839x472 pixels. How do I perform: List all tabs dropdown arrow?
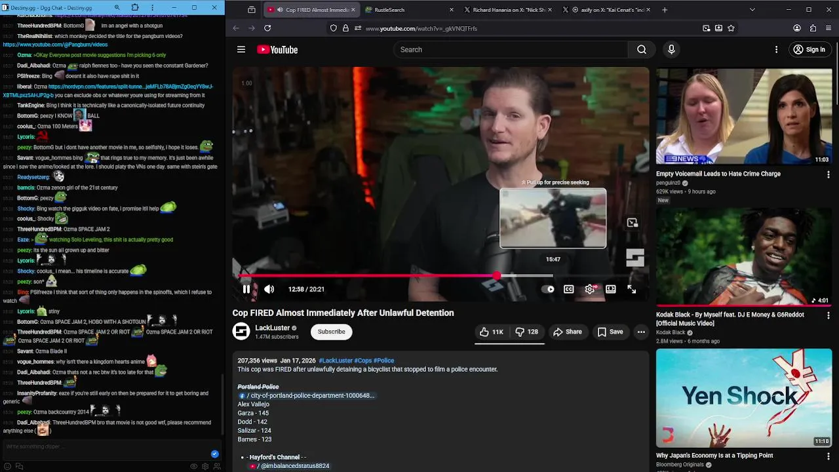752,10
